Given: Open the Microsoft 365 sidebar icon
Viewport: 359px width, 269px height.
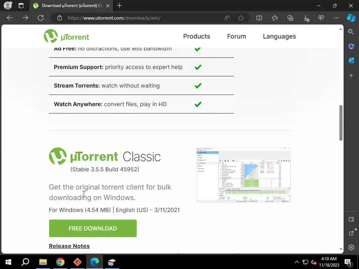Looking at the screenshot, I should [x=351, y=46].
